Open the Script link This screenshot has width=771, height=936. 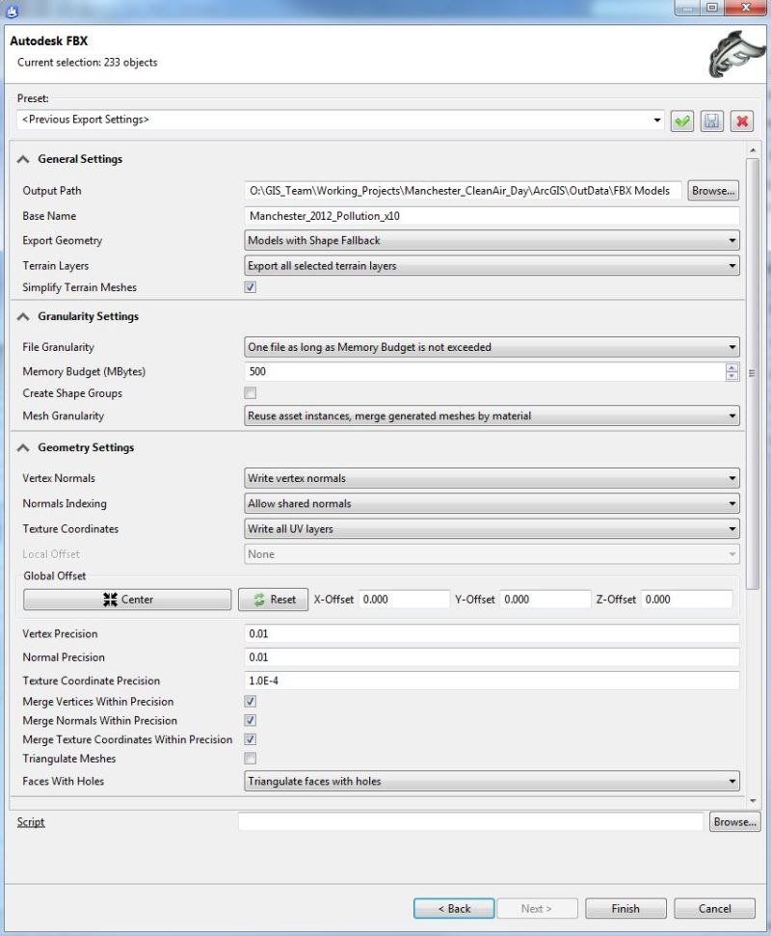pyautogui.click(x=30, y=821)
